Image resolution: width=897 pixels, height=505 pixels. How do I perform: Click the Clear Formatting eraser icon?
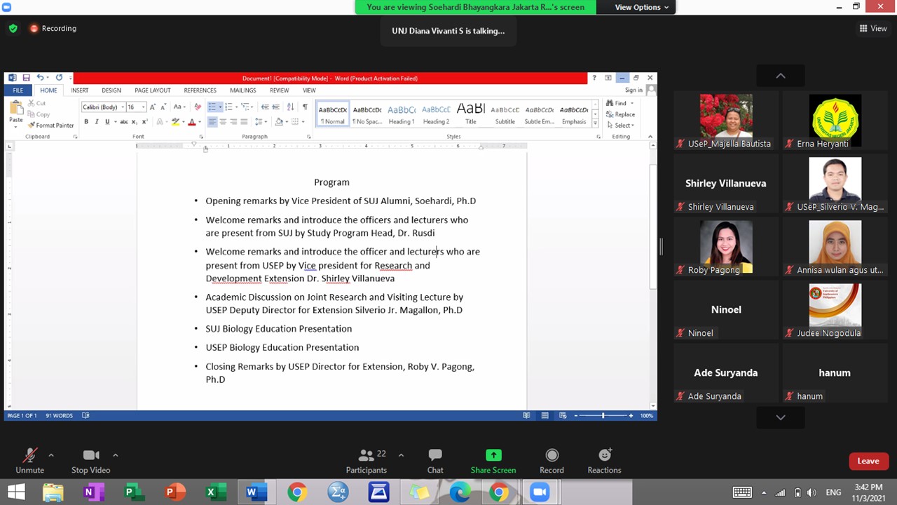(x=198, y=107)
